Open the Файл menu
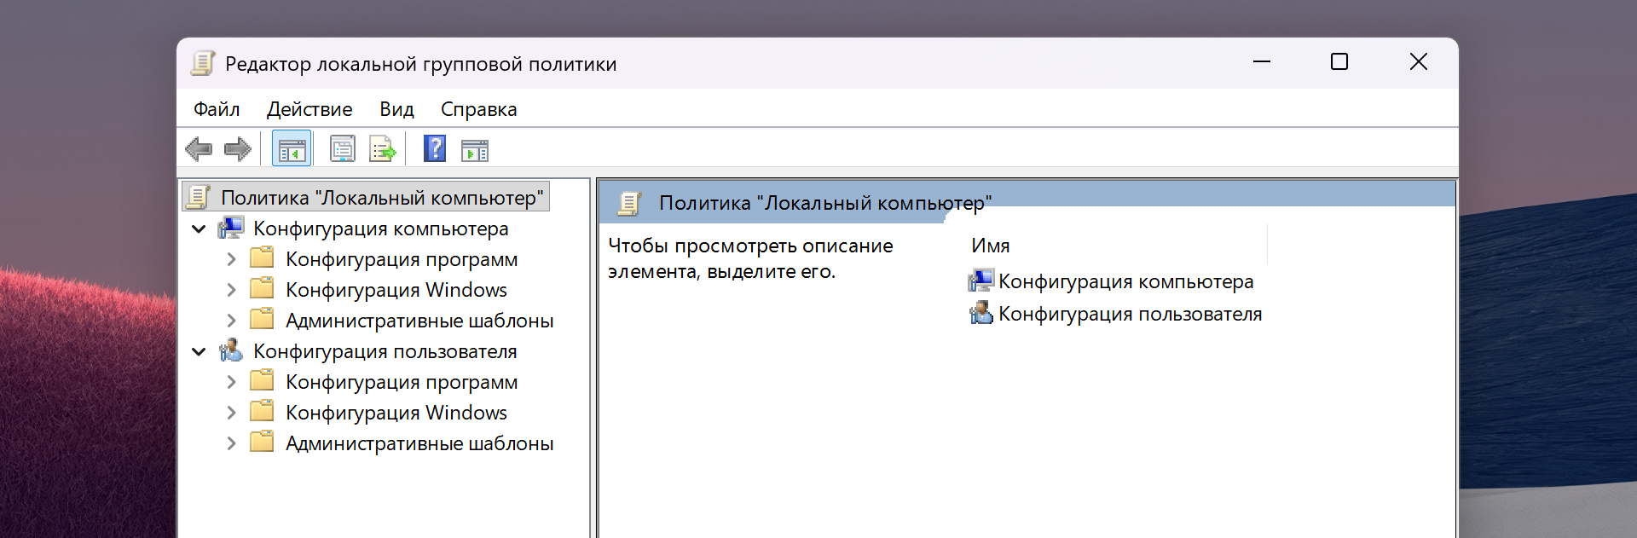 click(217, 109)
